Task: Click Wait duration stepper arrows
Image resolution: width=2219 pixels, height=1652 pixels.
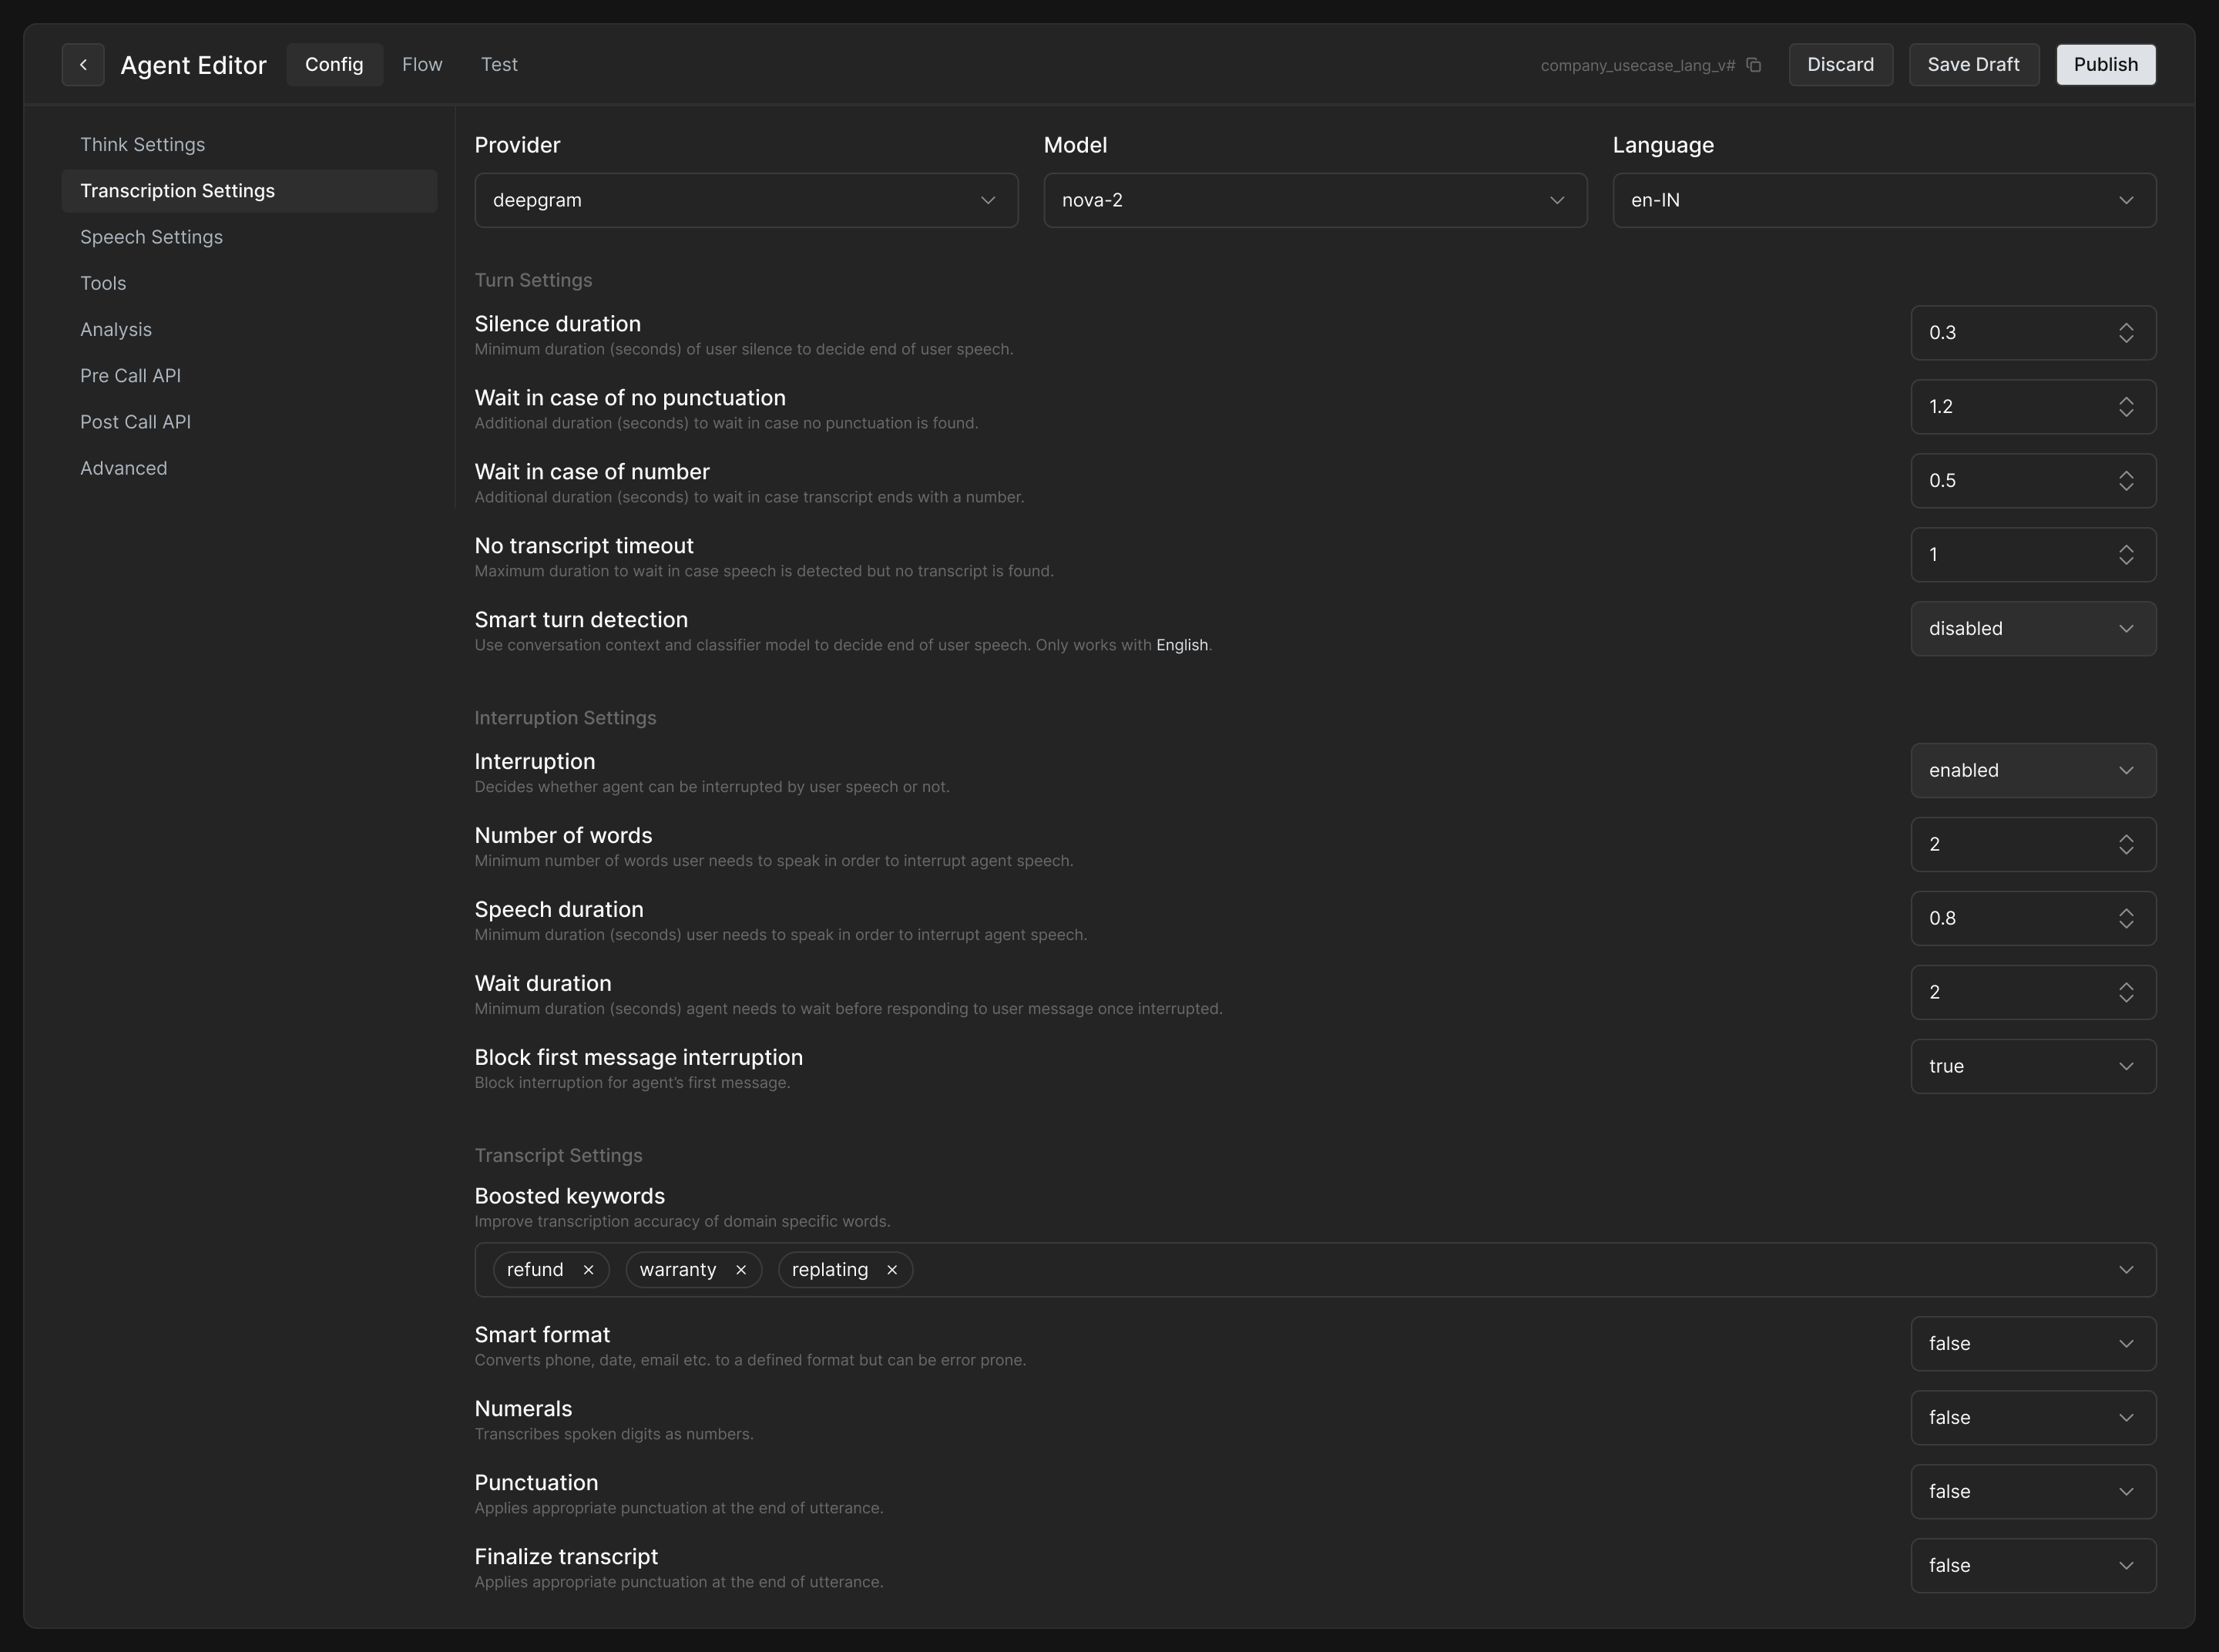Action: coord(2126,993)
